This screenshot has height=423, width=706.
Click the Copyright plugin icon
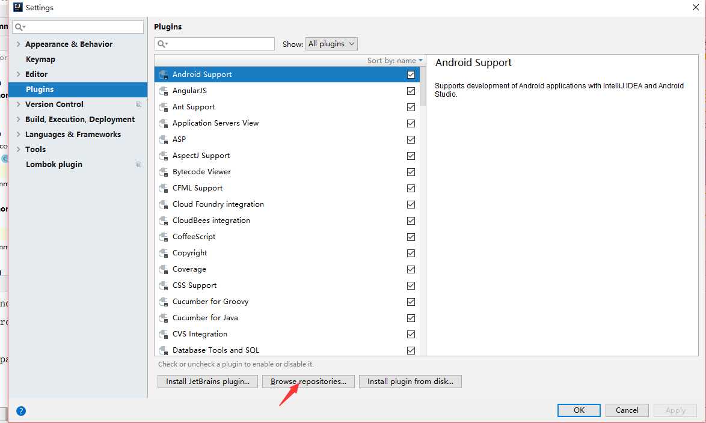tap(164, 253)
